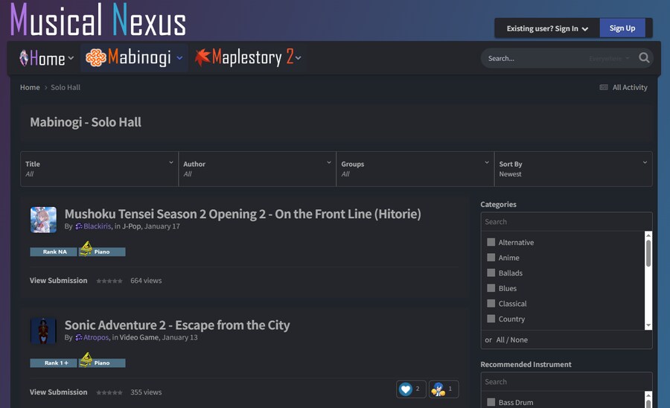Check the Classical category
Screen dimensions: 670x408
click(491, 304)
